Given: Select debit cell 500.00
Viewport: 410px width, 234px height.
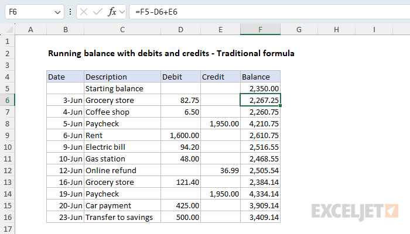Looking at the screenshot, I should tap(180, 217).
